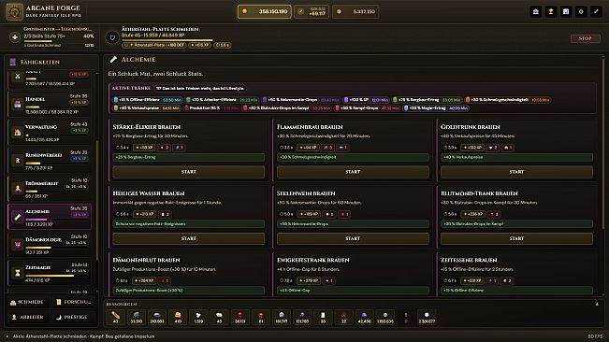Click the +30 % Schmelzgeschwindigkeit potion chip
The image size is (609, 342).
tap(508, 100)
